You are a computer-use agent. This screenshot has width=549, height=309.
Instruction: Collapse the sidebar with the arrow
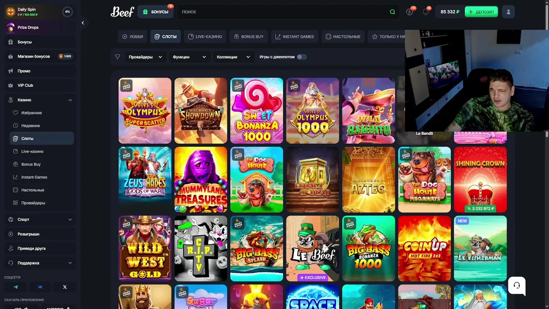(x=83, y=23)
